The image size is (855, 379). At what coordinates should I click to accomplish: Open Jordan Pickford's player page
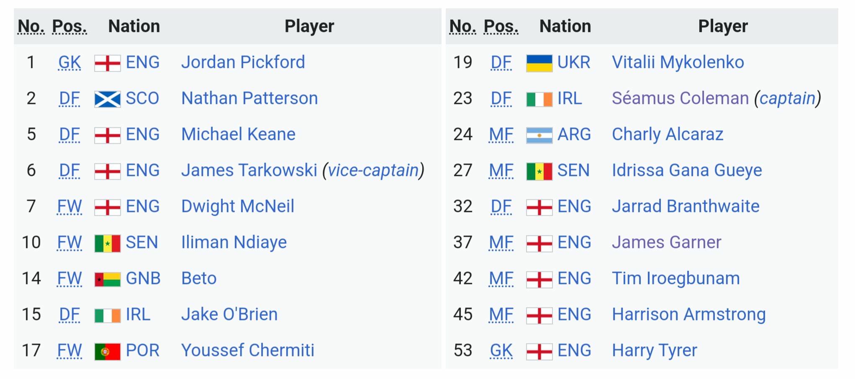(243, 62)
